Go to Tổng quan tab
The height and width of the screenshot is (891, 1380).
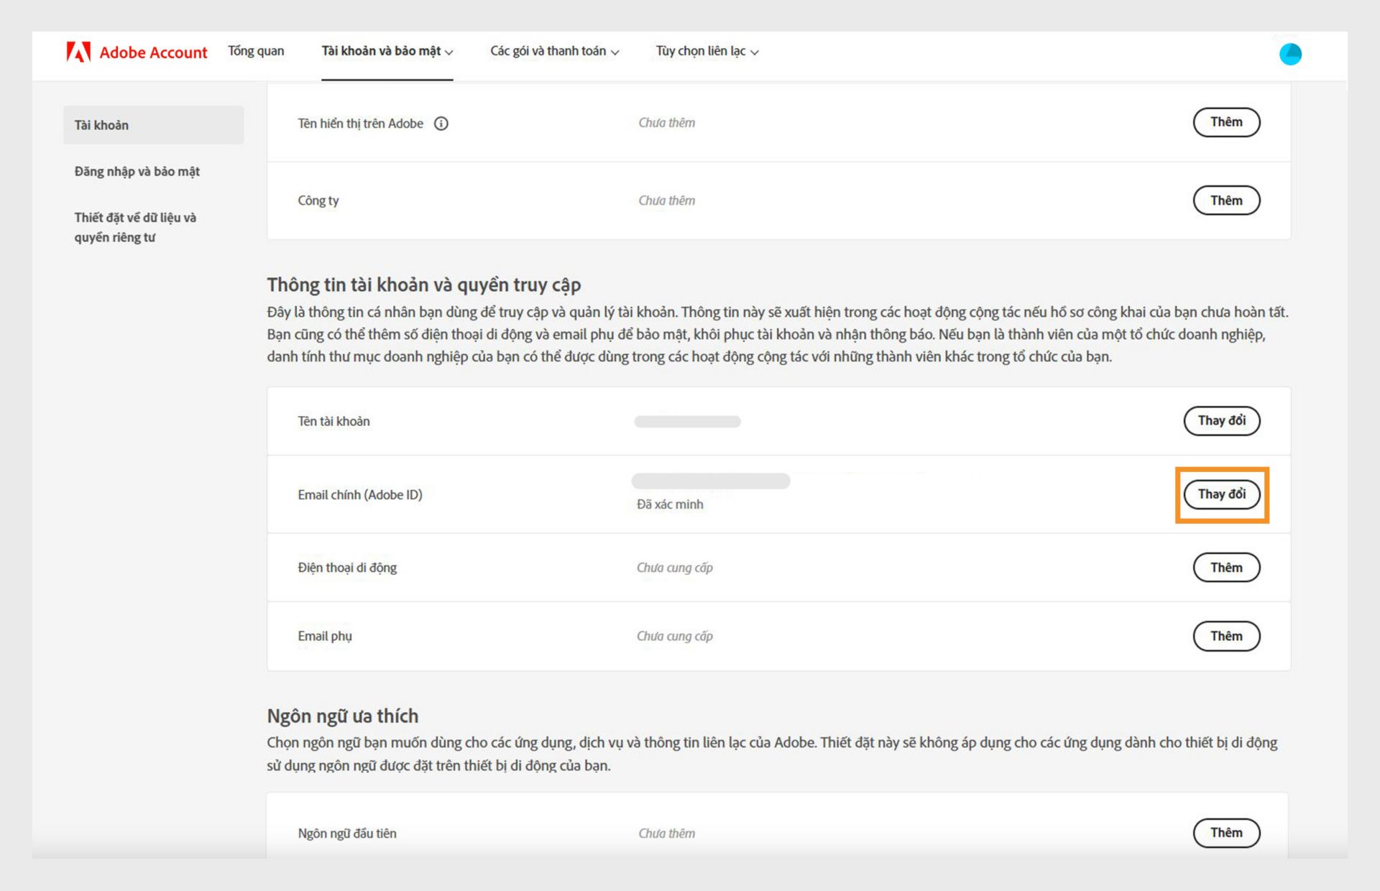click(x=256, y=51)
